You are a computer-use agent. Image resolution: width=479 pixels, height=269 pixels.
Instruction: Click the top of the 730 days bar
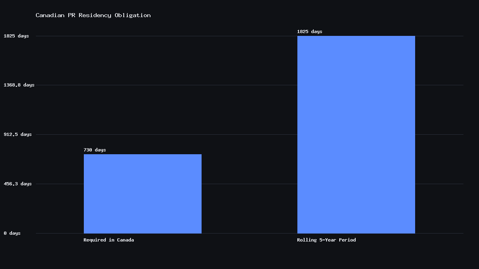tap(143, 155)
